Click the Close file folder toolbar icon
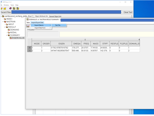This screenshot has width=154, height=116. coord(5,9)
